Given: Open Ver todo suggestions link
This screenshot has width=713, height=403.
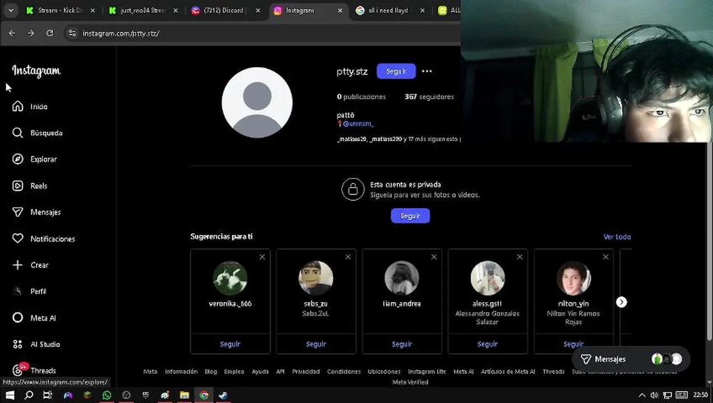Looking at the screenshot, I should [617, 237].
